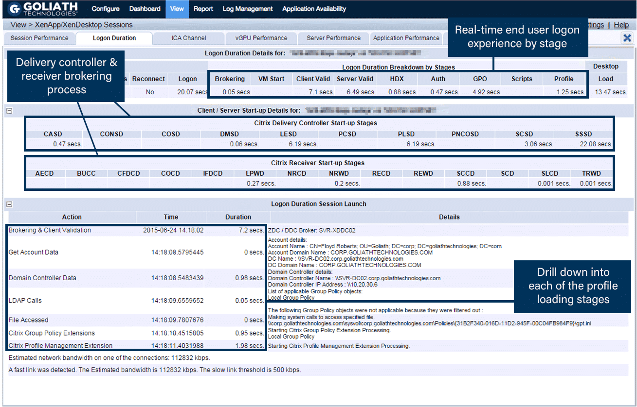Select the View menu item
637x407 pixels.
point(177,9)
